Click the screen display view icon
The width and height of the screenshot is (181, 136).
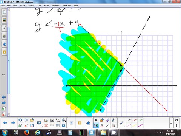(39, 123)
